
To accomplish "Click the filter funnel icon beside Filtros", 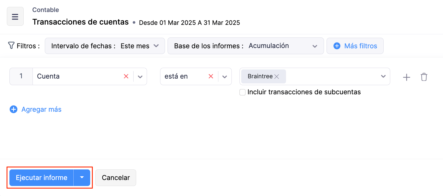I will tap(11, 45).
